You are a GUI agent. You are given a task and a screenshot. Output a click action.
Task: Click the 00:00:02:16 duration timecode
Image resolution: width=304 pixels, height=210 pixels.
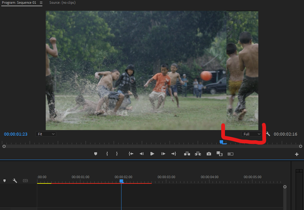click(285, 134)
